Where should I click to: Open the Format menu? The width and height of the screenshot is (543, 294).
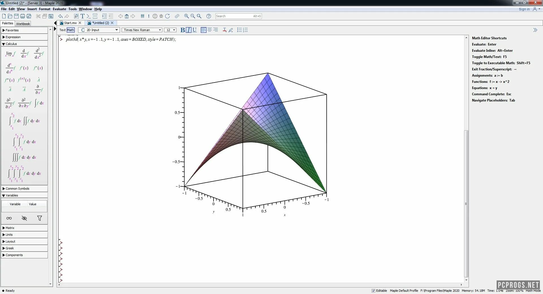point(45,9)
